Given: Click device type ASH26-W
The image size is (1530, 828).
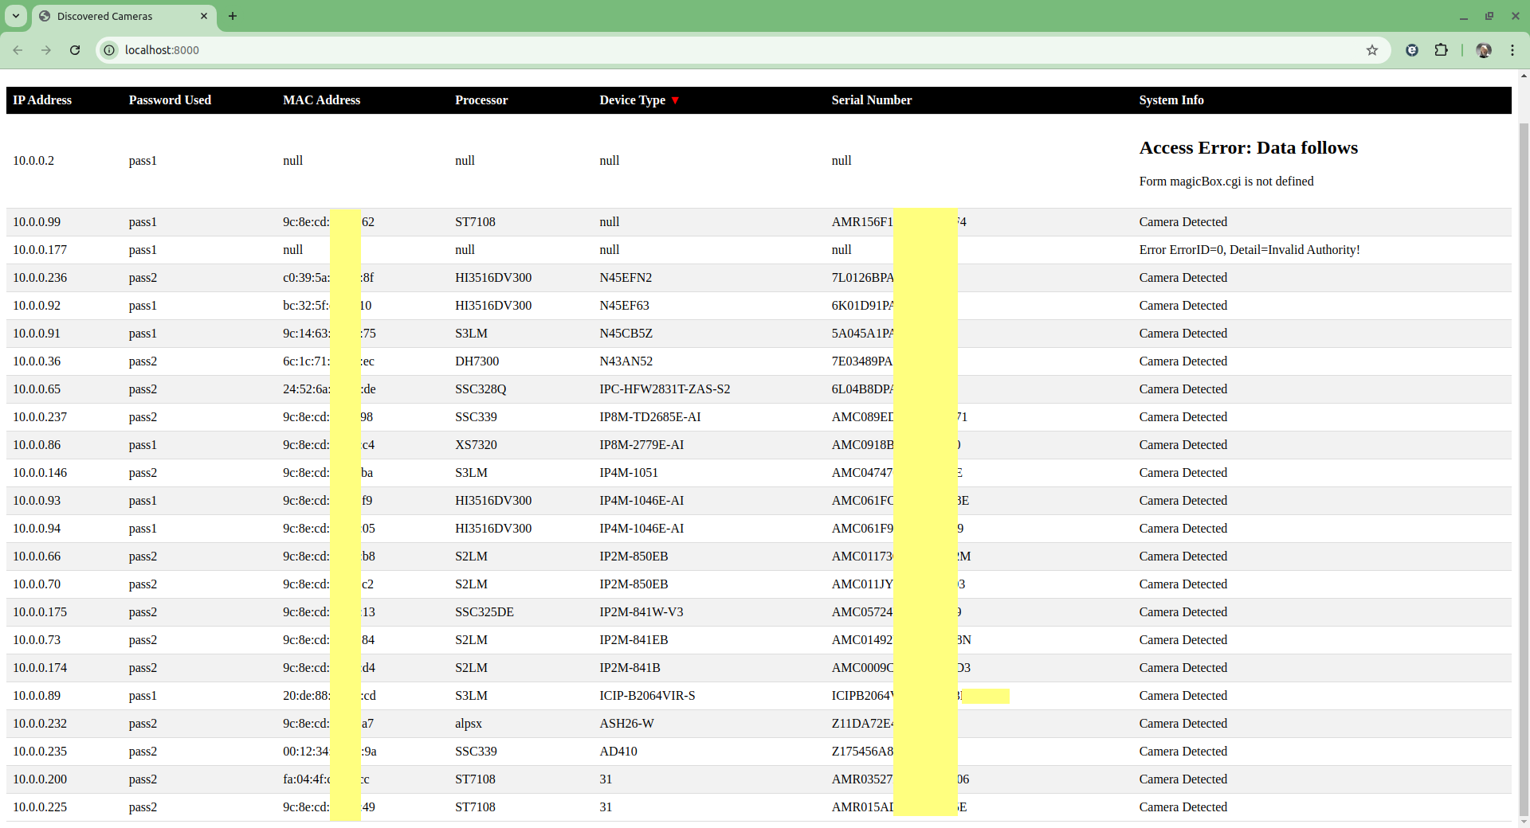Looking at the screenshot, I should point(626,724).
